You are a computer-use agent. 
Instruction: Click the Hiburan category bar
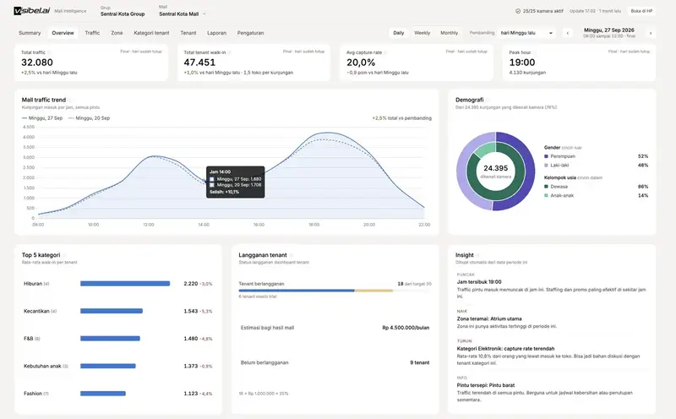[x=125, y=284]
